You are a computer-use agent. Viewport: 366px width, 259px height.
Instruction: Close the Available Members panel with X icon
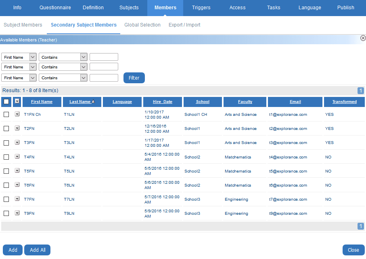[x=363, y=38]
